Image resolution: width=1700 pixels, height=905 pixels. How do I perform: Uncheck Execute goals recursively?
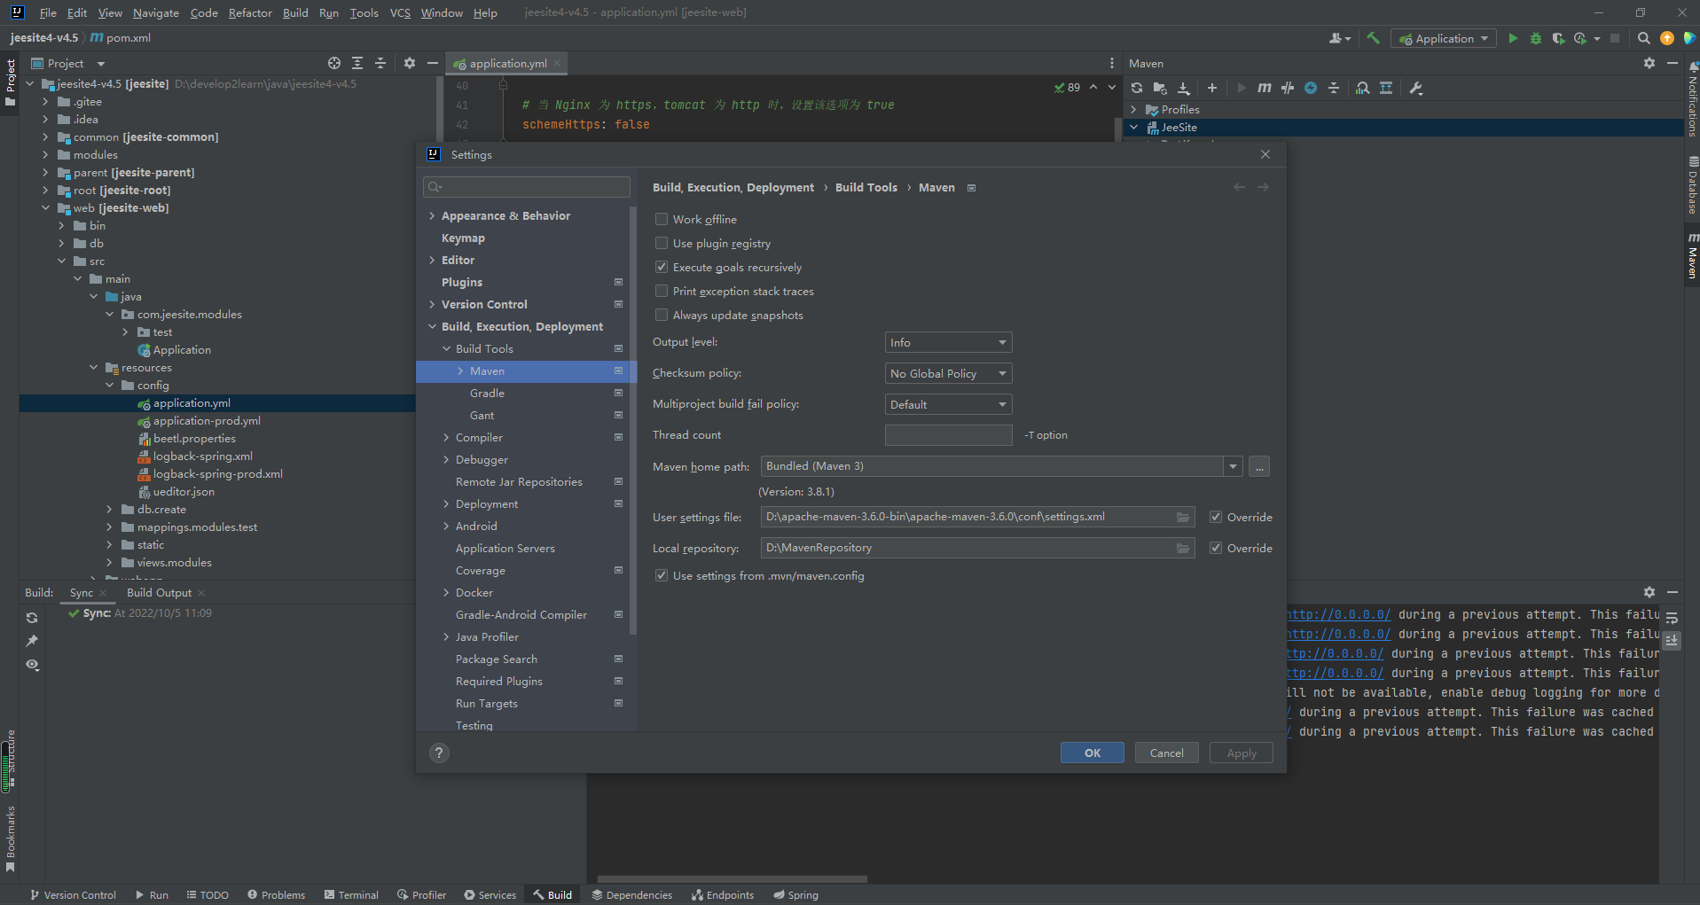(662, 267)
